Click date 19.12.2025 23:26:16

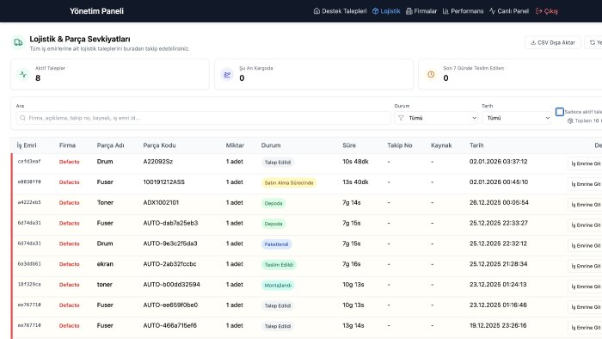(498, 325)
